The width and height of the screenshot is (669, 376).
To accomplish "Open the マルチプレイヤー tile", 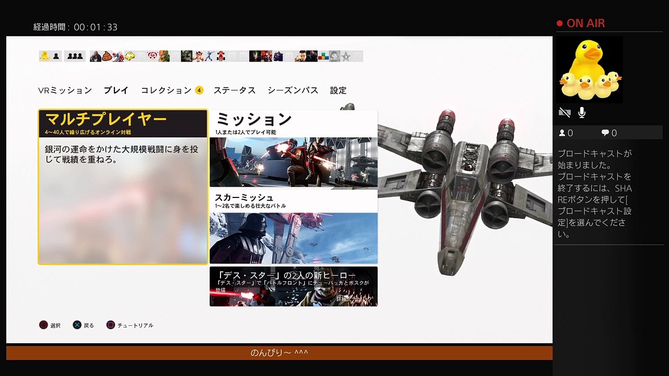I will click(x=123, y=187).
